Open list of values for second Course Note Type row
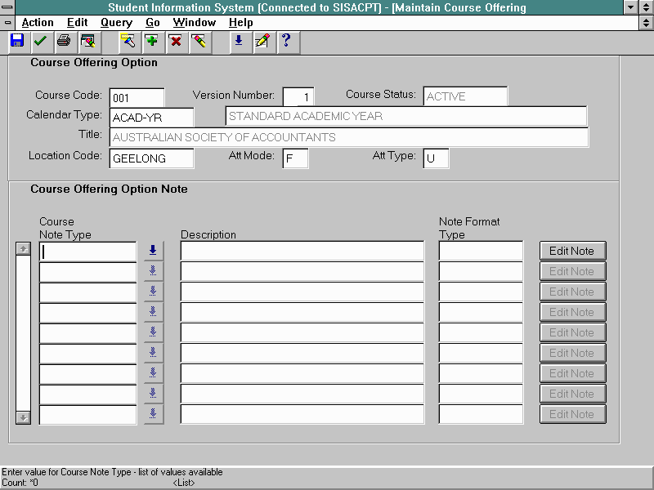Screen dimensions: 654x490 153,271
